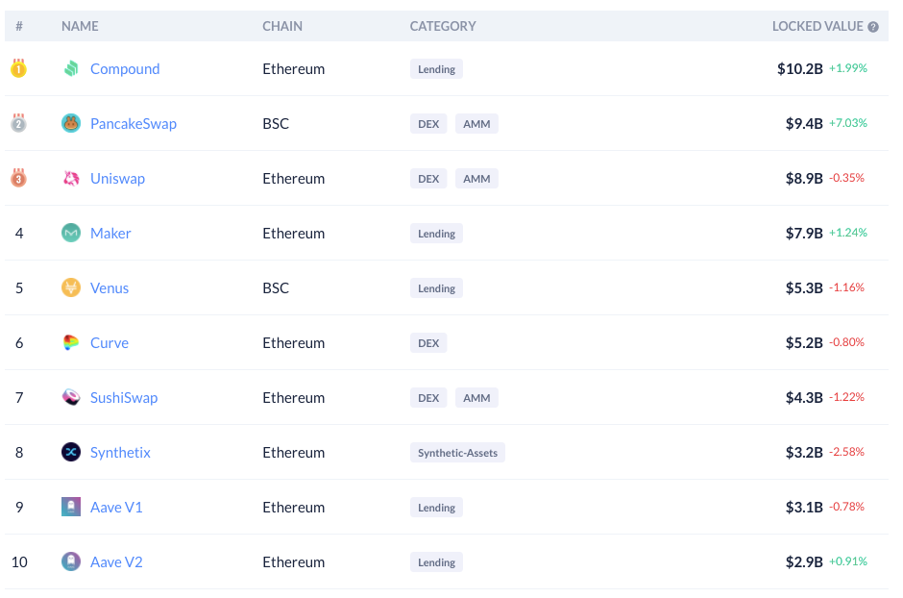
Task: Sort by the CHAIN column header
Action: [x=282, y=26]
